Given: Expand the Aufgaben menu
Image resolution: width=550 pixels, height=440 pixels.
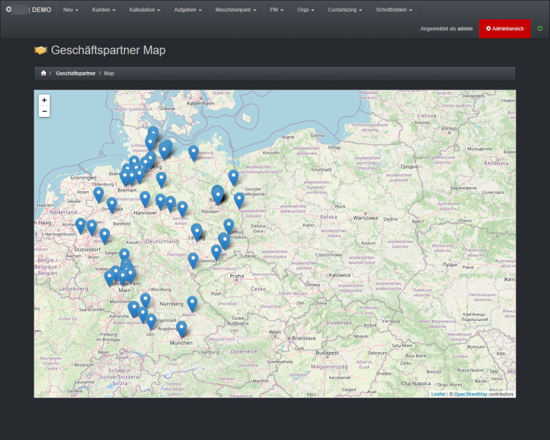Looking at the screenshot, I should pos(188,10).
